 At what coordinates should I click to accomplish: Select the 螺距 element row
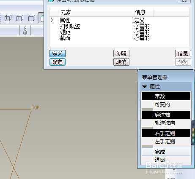pyautogui.click(x=119, y=32)
